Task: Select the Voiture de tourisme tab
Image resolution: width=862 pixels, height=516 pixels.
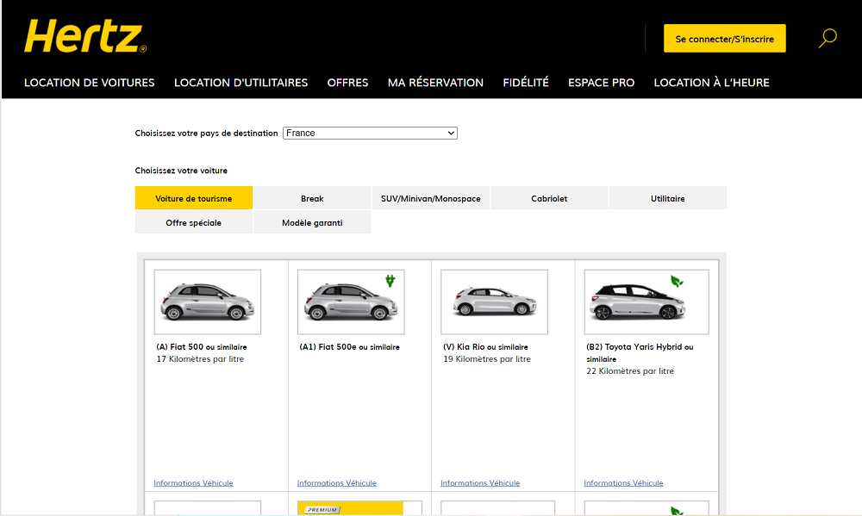Action: coord(193,198)
